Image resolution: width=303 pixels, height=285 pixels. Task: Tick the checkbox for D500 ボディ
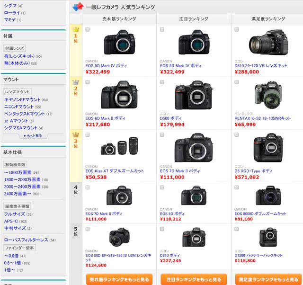click(x=162, y=82)
